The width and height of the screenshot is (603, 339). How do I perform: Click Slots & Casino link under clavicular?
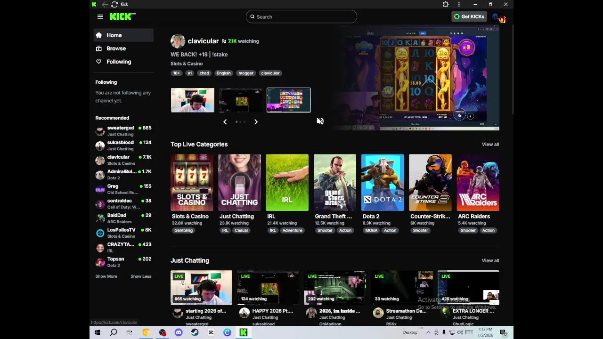coord(187,64)
